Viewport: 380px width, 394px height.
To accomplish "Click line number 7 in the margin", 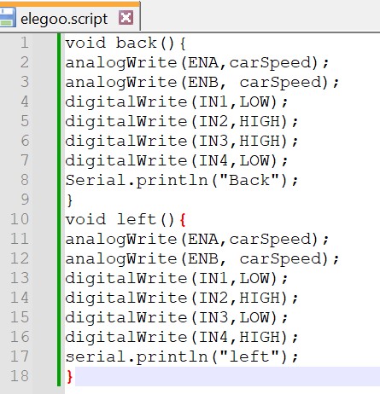I will [25, 160].
